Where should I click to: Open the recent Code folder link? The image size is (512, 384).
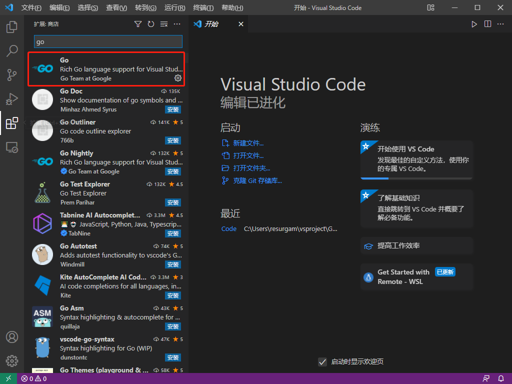tap(229, 229)
